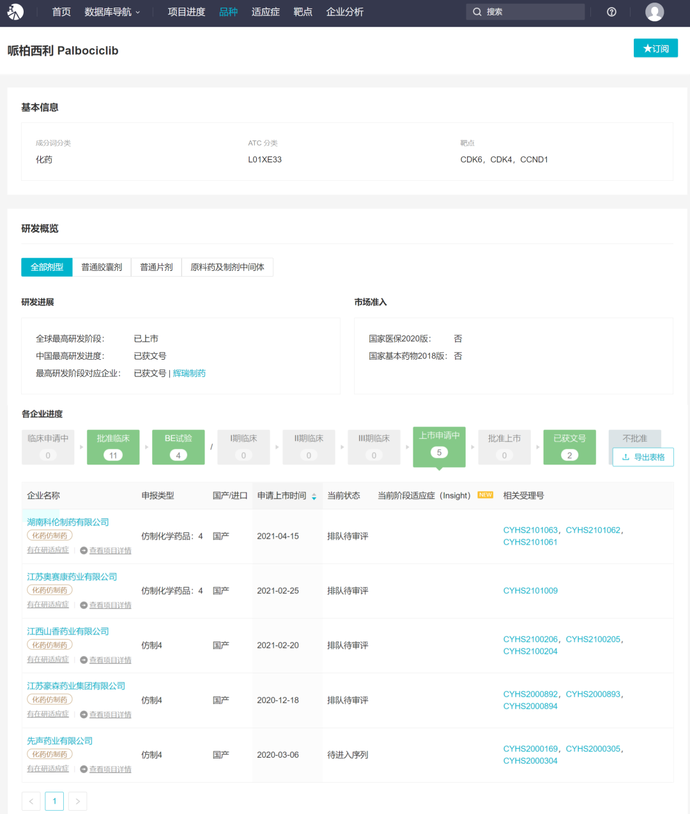Select the 批准临床 stage with 11
Viewport: 690px width, 814px height.
(x=113, y=447)
